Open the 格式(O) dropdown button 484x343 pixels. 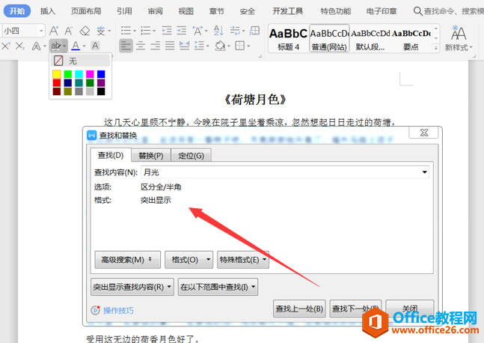(189, 260)
